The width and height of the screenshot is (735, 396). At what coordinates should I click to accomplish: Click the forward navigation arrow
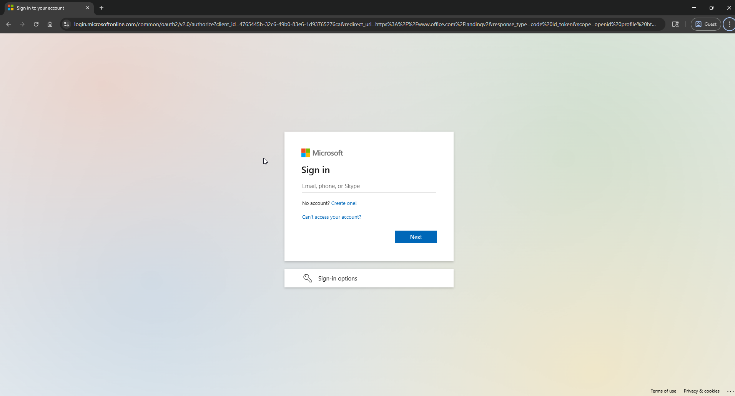[22, 24]
